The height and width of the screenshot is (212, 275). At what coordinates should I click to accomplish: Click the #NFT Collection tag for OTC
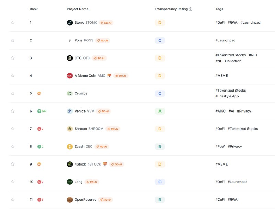tap(228, 61)
